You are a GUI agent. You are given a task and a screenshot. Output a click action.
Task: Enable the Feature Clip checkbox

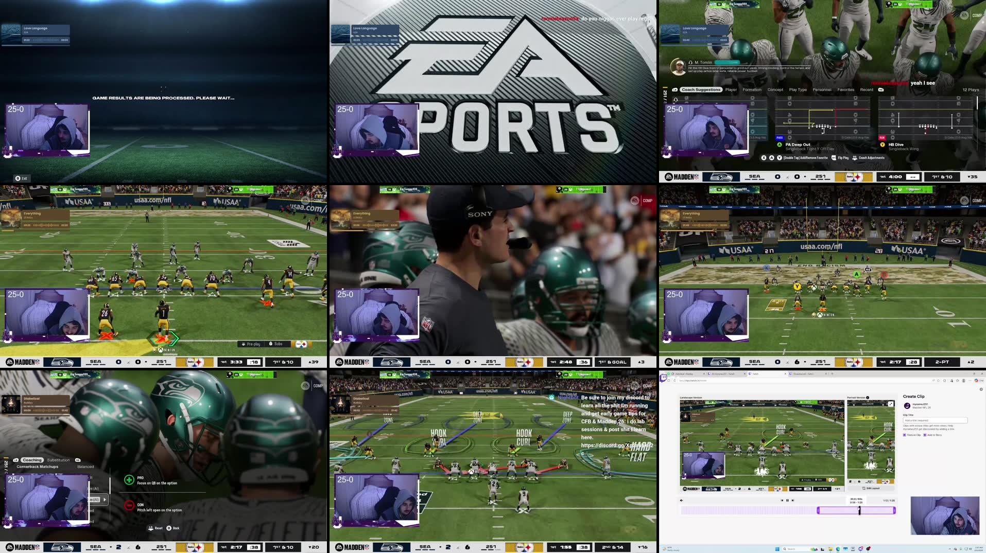coord(904,435)
